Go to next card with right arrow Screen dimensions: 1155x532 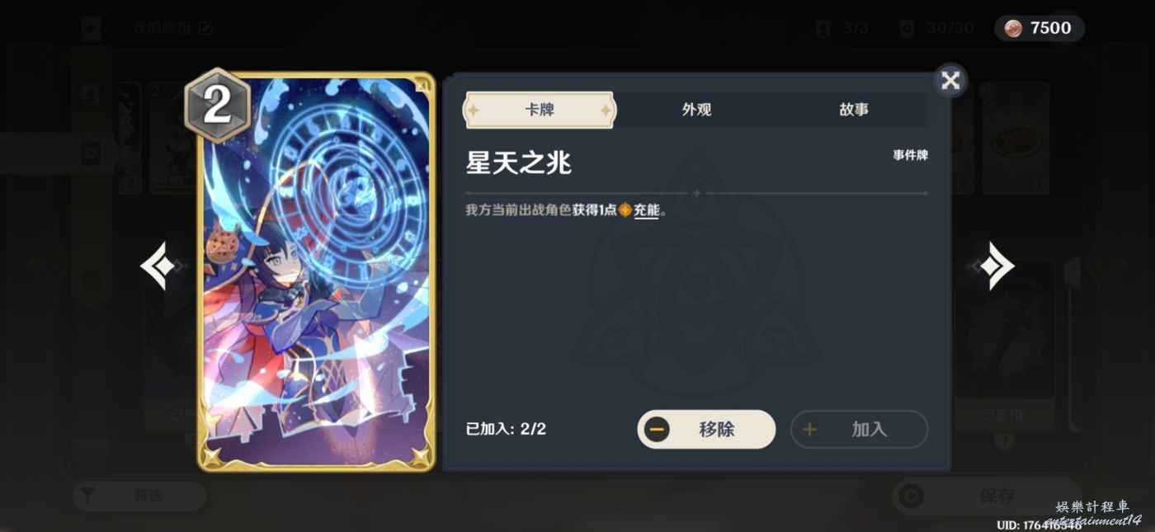pos(992,266)
